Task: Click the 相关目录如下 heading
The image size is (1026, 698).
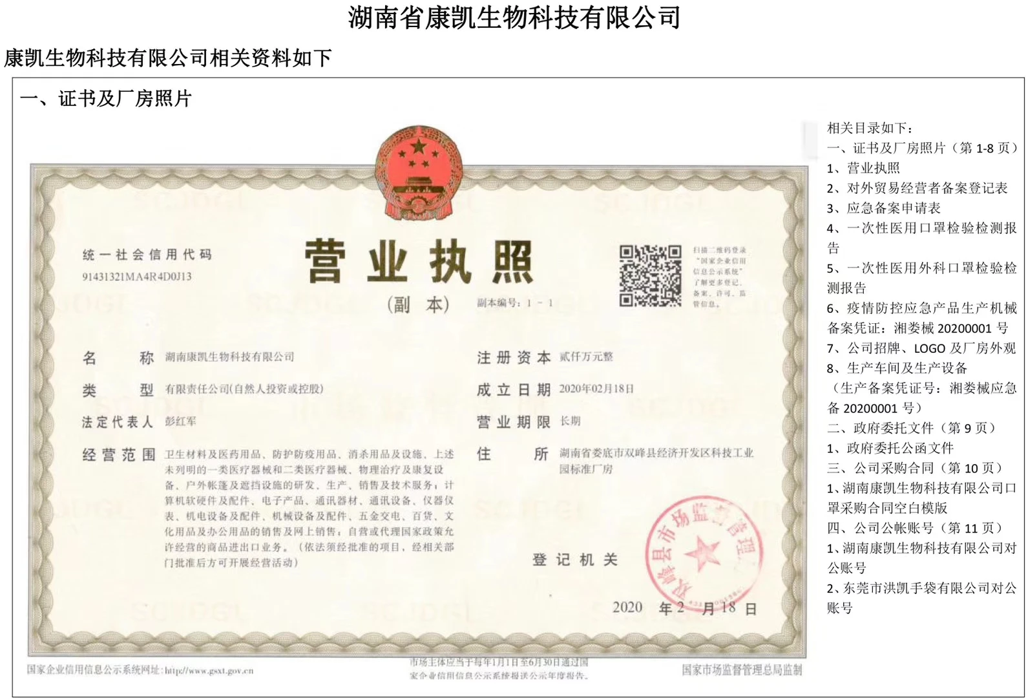Action: pos(870,128)
